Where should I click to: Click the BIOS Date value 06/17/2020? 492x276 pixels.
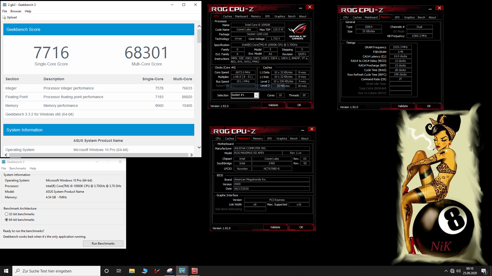coord(272,189)
